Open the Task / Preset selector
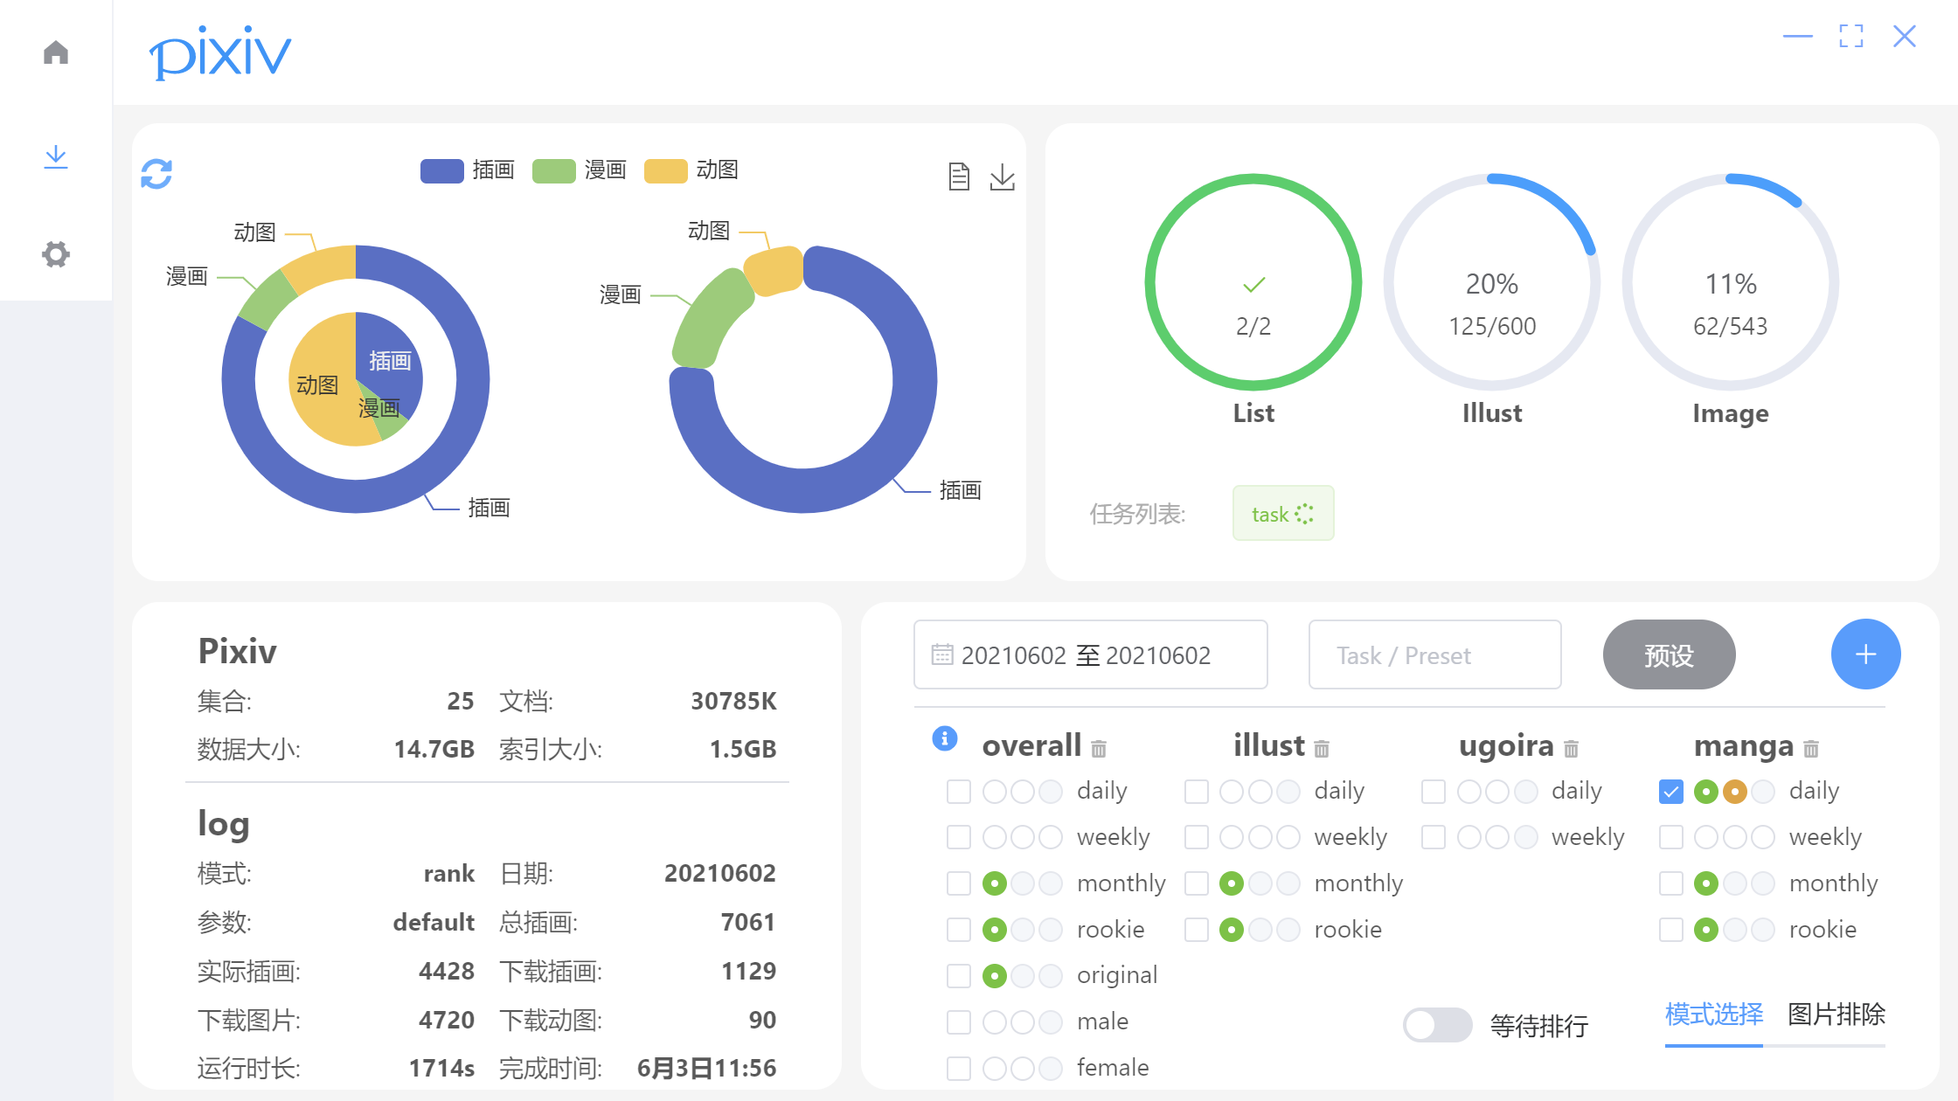Image resolution: width=1958 pixels, height=1101 pixels. pos(1434,654)
